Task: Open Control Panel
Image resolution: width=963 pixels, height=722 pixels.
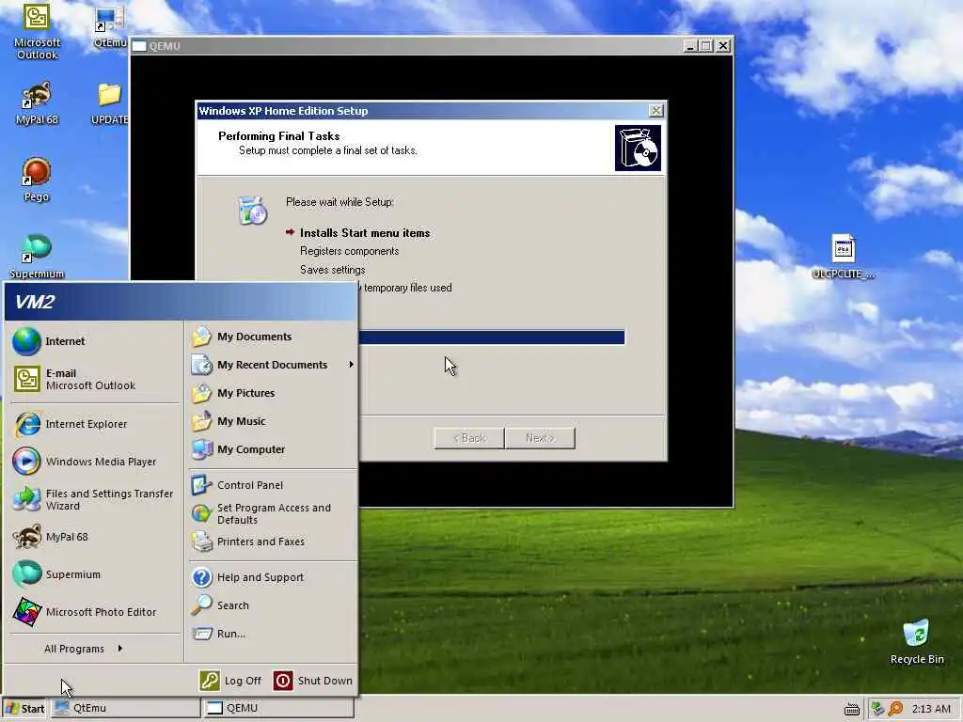Action: point(273,485)
